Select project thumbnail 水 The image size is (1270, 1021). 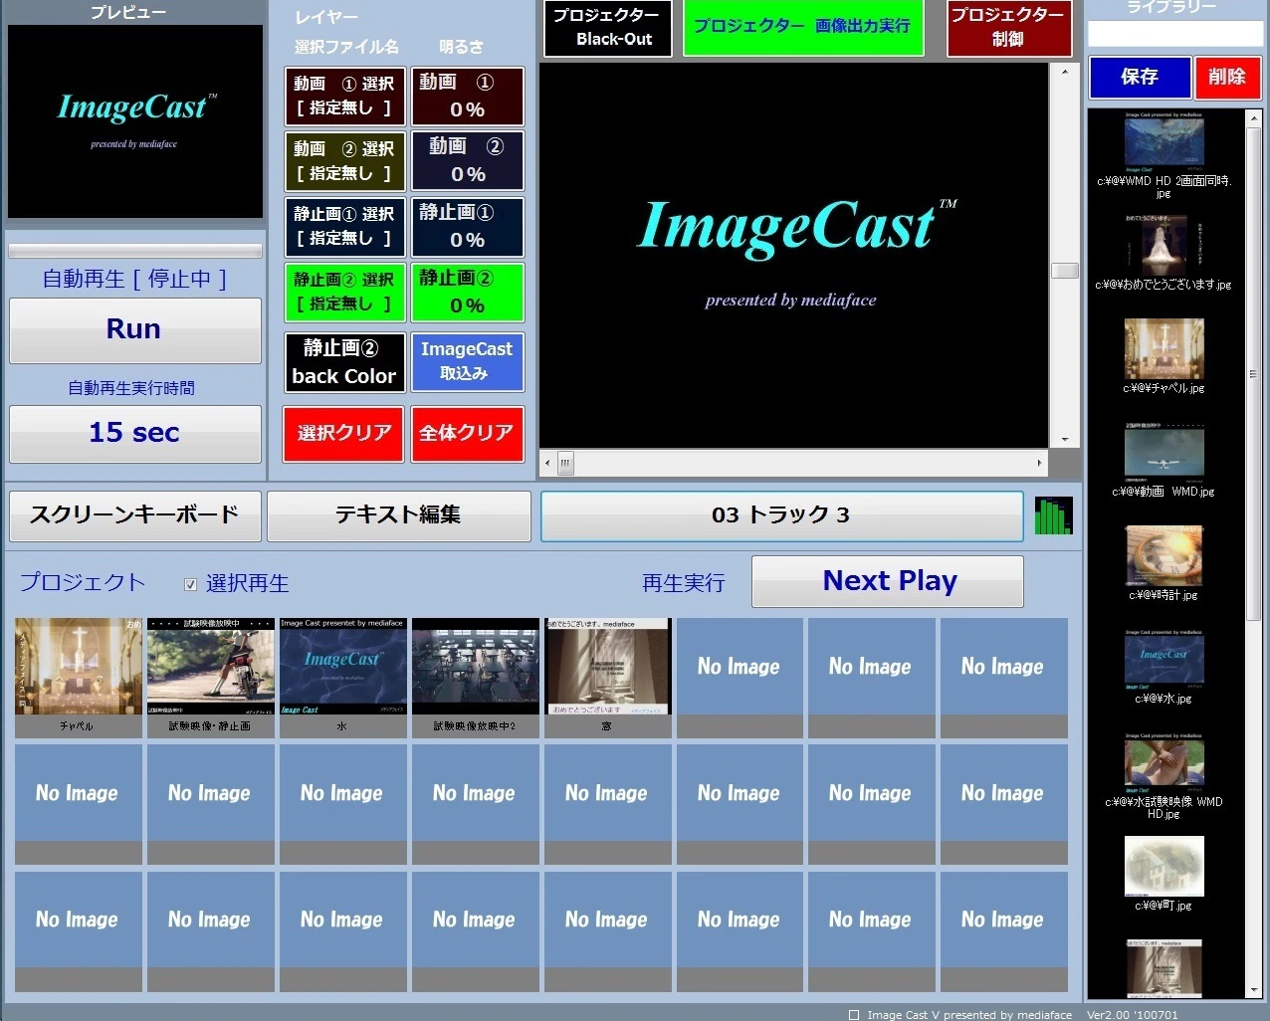pos(343,677)
